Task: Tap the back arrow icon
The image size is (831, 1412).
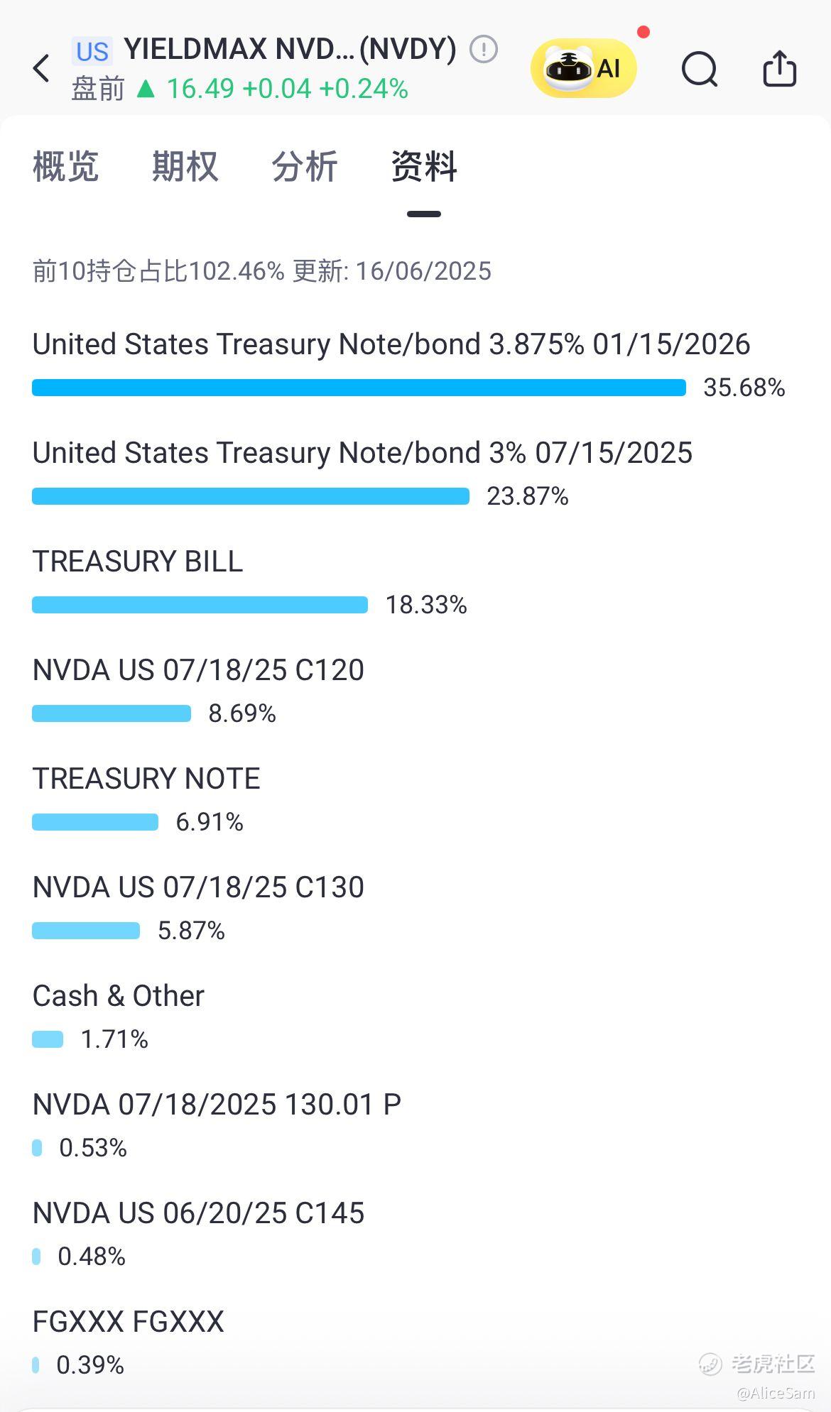Action: [41, 69]
